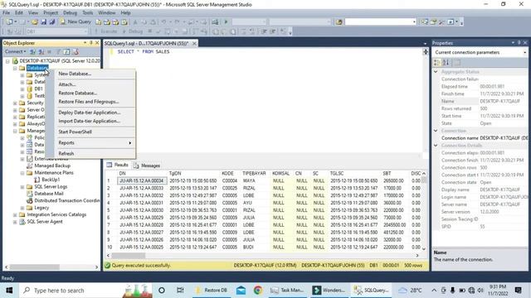Screen dimensions: 531x298
Task: Open the Task Manager taskbar button
Action: 288,291
